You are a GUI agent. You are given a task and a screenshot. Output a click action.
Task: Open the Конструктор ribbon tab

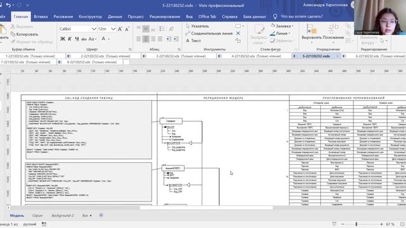90,16
